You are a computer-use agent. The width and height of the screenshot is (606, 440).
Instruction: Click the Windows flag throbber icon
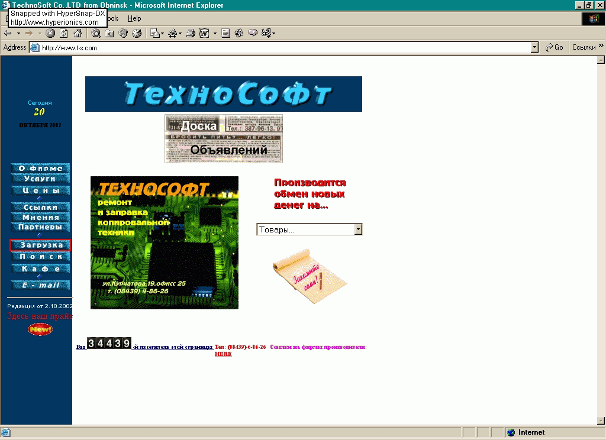click(593, 18)
